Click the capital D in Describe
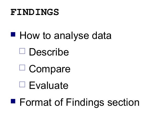 tap(32, 52)
